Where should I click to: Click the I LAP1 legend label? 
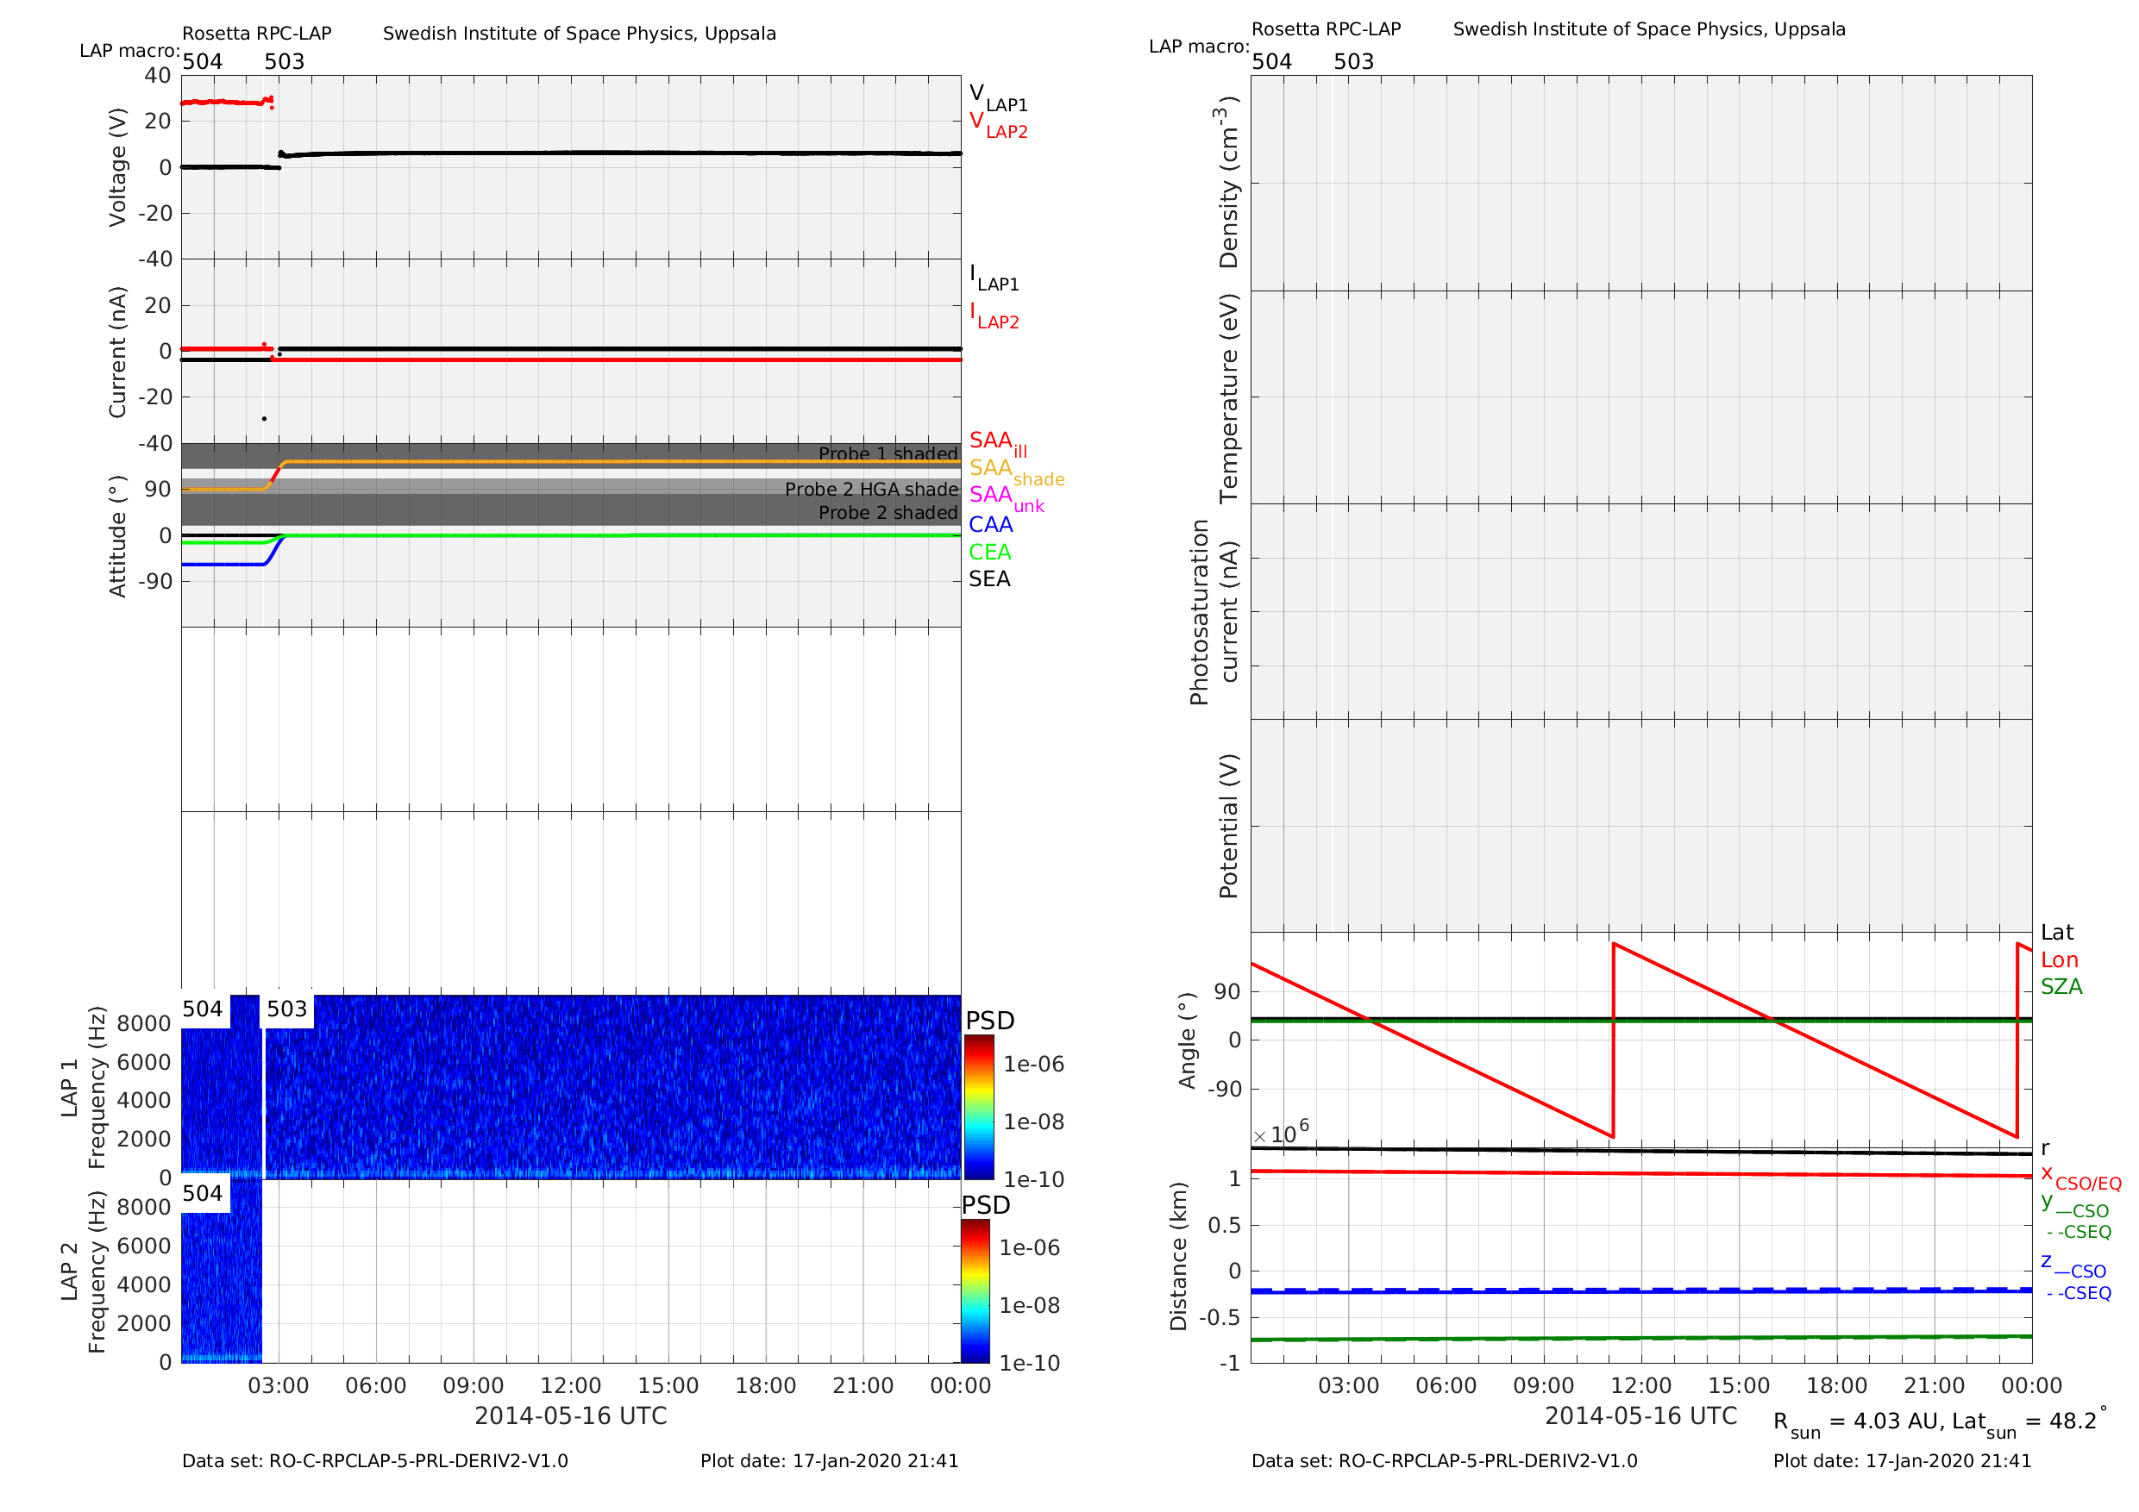(x=994, y=278)
